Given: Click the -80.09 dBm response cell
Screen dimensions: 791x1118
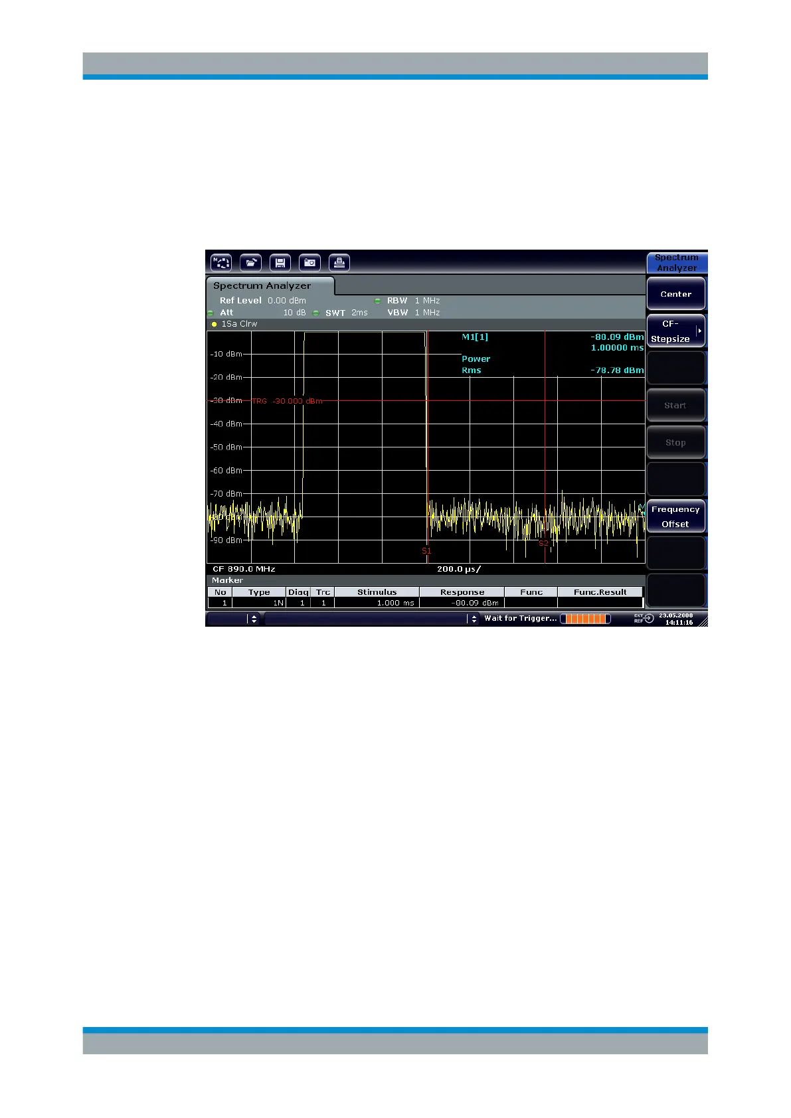Looking at the screenshot, I should (462, 603).
